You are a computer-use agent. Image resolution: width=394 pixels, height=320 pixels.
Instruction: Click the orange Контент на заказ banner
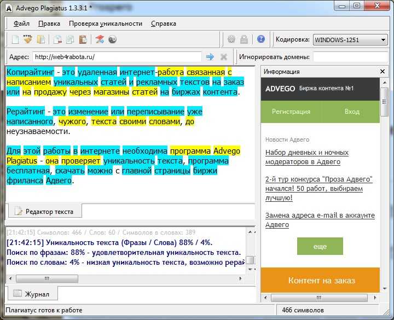[320, 280]
